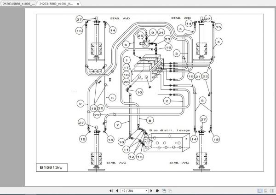The image size is (276, 195).
Task: Switch to continuous page layout
Action: [x=266, y=191]
